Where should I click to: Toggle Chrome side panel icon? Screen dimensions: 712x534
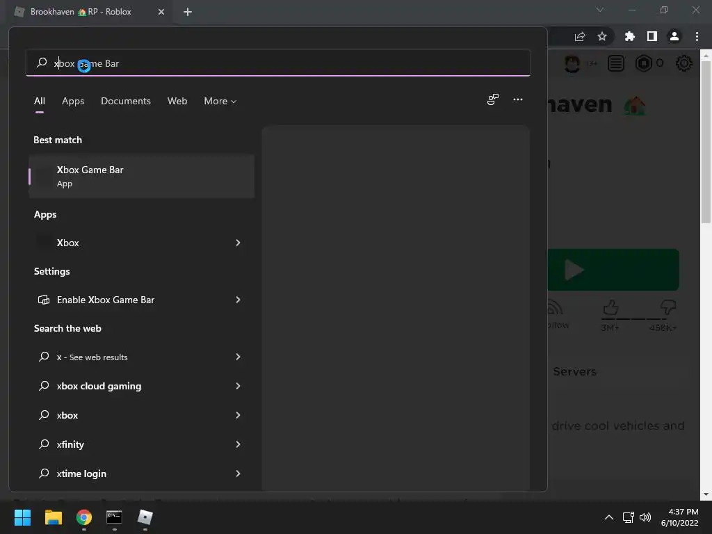[652, 36]
